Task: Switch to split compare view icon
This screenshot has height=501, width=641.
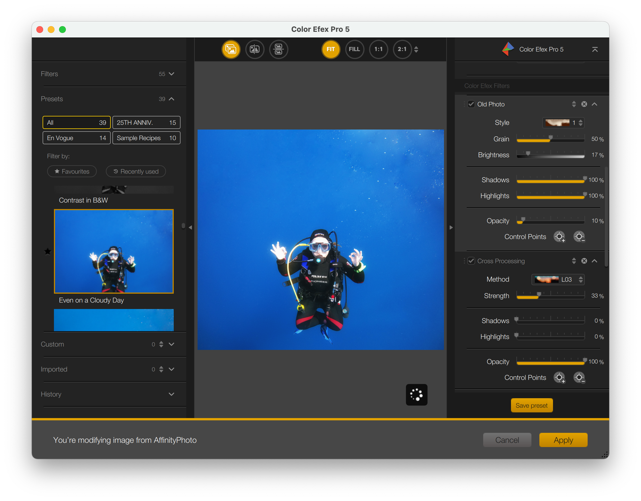Action: point(254,49)
